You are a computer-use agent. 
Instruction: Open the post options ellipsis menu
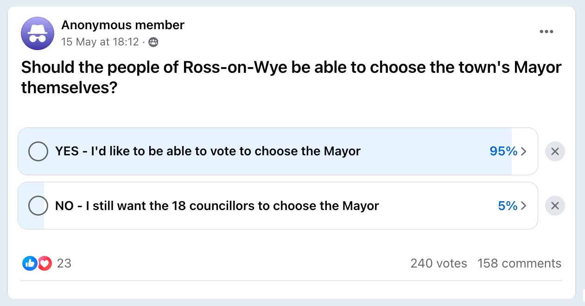pyautogui.click(x=547, y=32)
